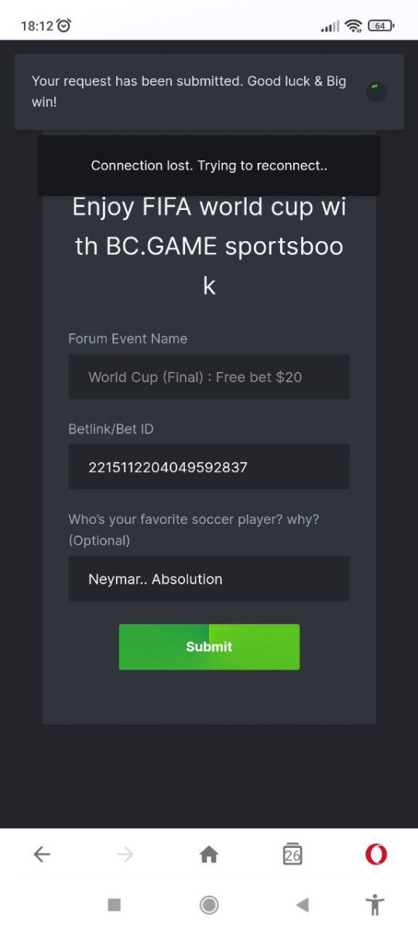Go to browser home page
This screenshot has width=418, height=930.
click(209, 854)
